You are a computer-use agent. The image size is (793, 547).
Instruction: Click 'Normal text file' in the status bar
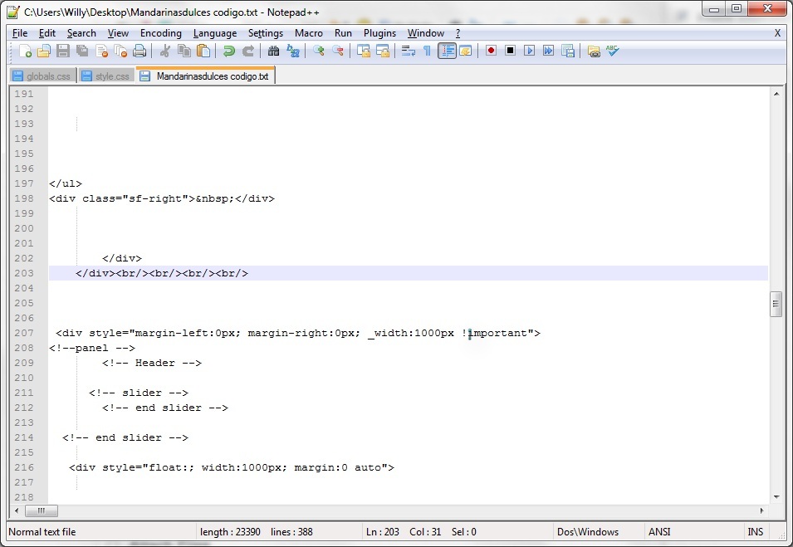click(42, 532)
